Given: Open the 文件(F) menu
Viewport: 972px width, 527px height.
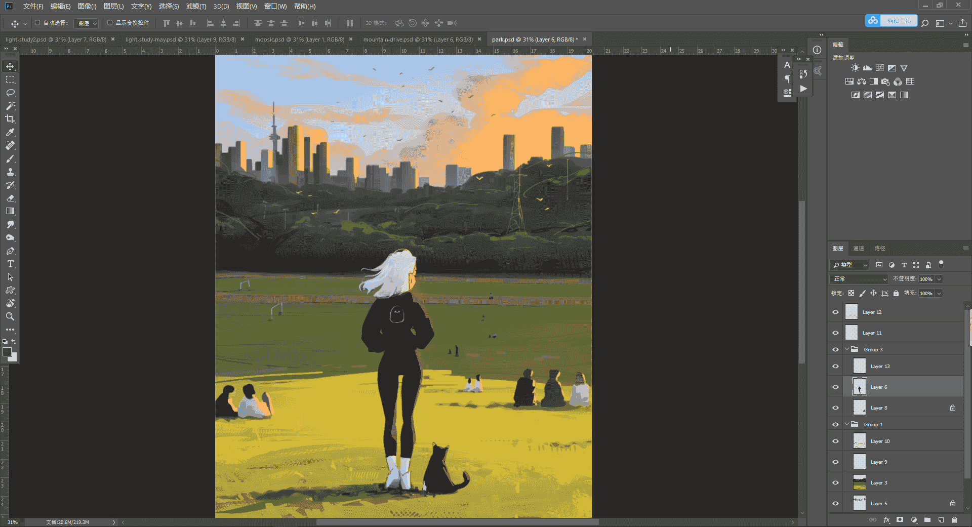Looking at the screenshot, I should click(x=33, y=6).
